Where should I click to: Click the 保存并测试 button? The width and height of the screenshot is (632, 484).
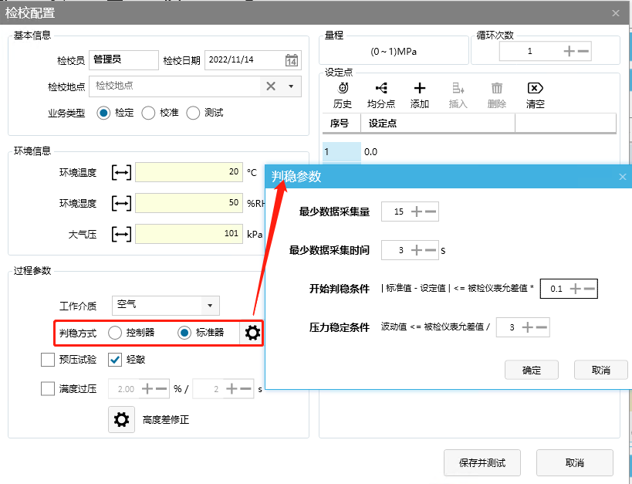point(482,462)
